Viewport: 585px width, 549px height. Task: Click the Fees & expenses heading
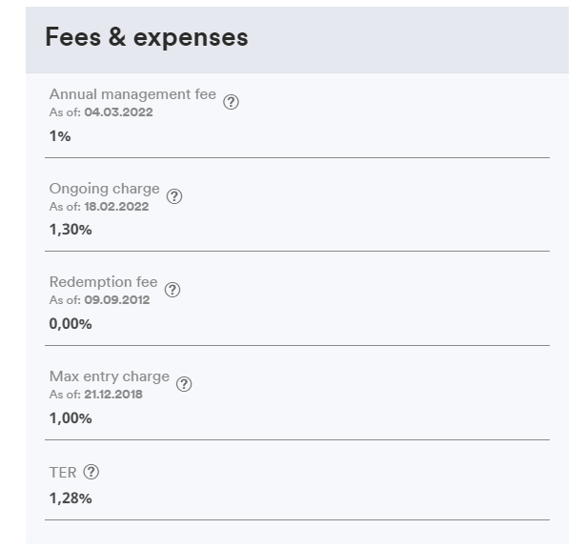[x=147, y=37]
